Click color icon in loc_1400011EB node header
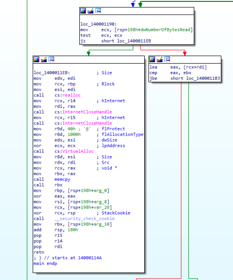Viewport: 233px width, 280px height. (x=36, y=59)
